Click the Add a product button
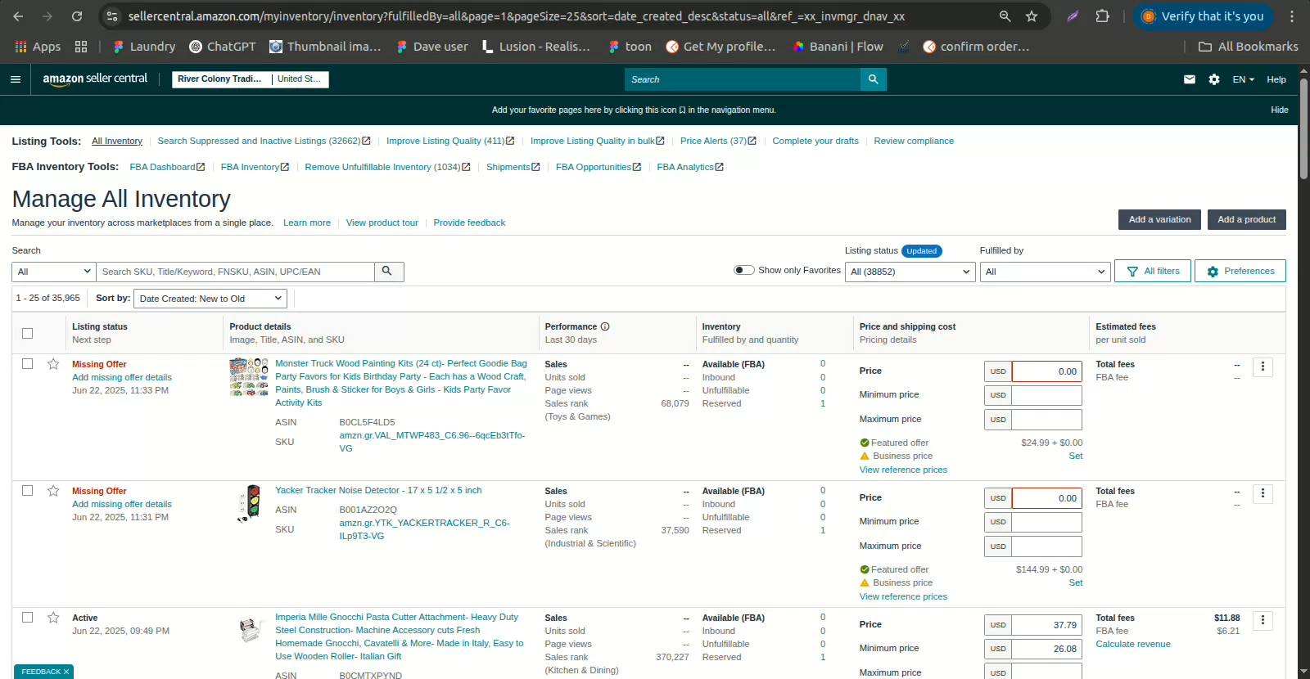1310x679 pixels. click(1246, 219)
